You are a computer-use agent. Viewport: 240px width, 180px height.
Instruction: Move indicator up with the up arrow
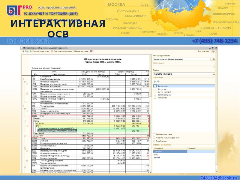click(154, 81)
